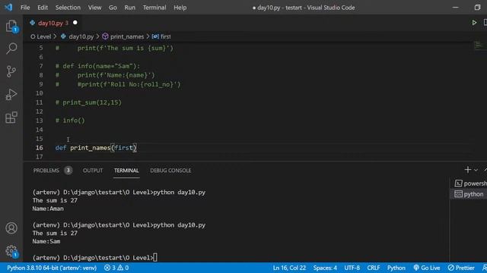Viewport: 487px width, 273px height.
Task: Add a new terminal with plus icon
Action: 467,170
